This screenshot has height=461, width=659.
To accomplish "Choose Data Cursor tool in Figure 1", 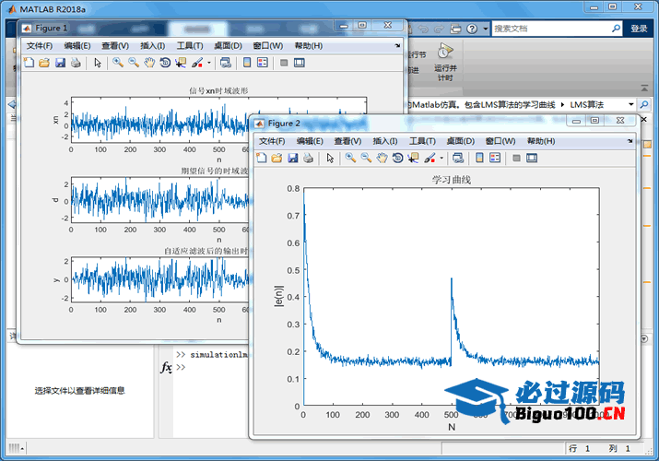I will [181, 63].
